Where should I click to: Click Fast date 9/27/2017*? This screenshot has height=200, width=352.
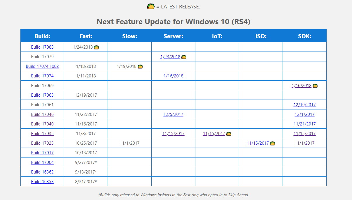coord(86,162)
